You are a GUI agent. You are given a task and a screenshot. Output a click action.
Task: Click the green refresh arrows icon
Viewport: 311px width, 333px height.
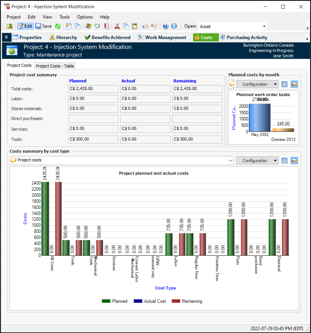click(58, 26)
